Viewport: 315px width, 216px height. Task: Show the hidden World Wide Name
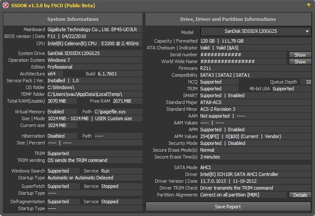[x=300, y=62]
